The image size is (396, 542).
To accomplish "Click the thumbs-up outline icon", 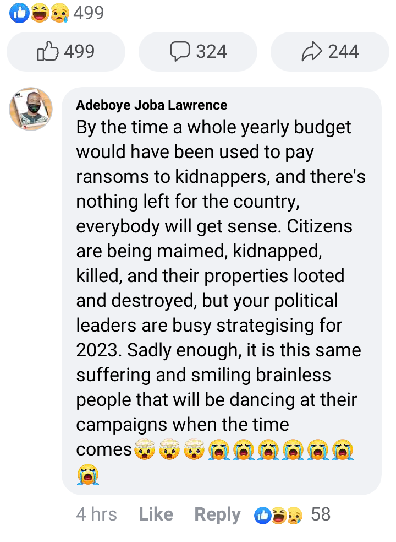I will pyautogui.click(x=48, y=51).
